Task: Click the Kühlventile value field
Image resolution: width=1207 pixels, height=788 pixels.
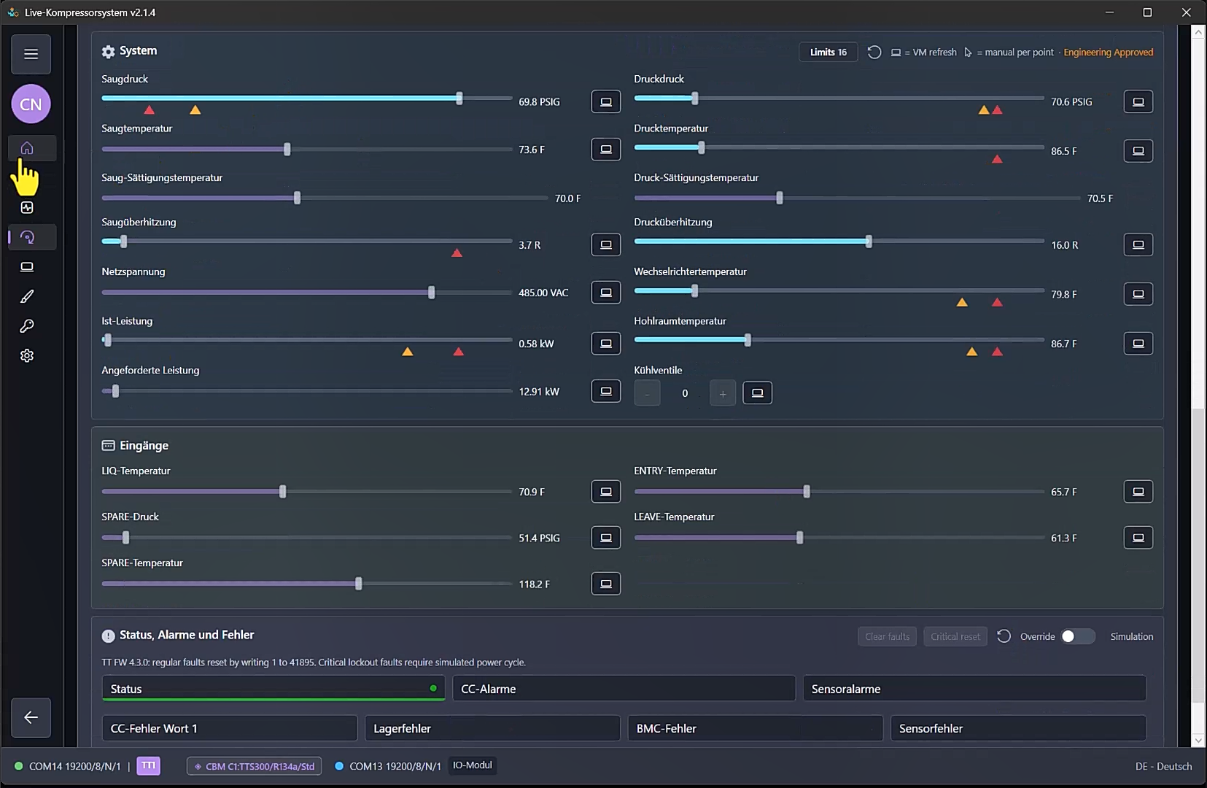Action: [x=685, y=393]
